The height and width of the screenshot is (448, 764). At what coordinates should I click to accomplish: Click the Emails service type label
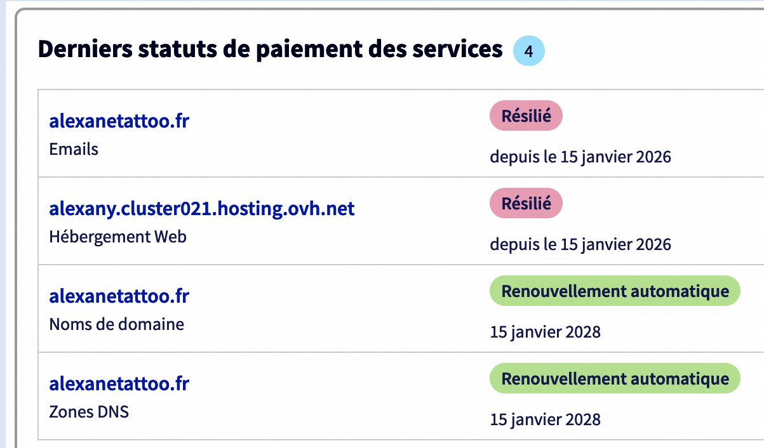pos(74,149)
